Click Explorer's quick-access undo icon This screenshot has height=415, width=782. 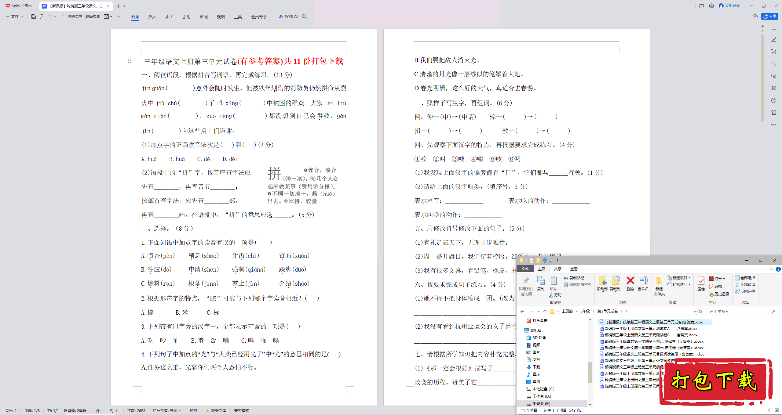[x=544, y=260]
